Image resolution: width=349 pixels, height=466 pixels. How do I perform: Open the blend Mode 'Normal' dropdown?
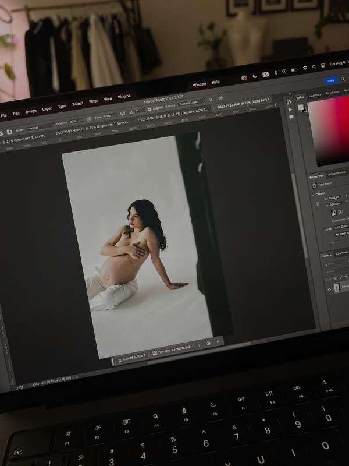pos(40,126)
